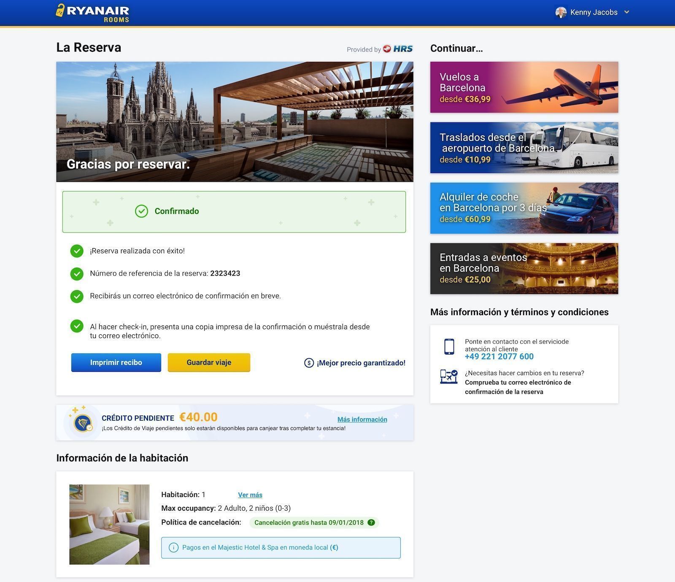Image resolution: width=675 pixels, height=582 pixels.
Task: Click the mobile phone contact icon
Action: tap(449, 347)
